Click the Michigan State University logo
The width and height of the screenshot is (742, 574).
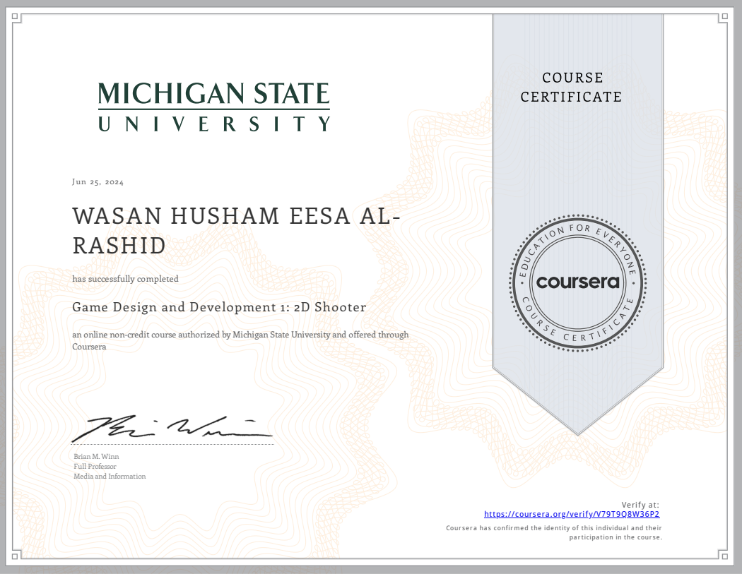(x=214, y=106)
